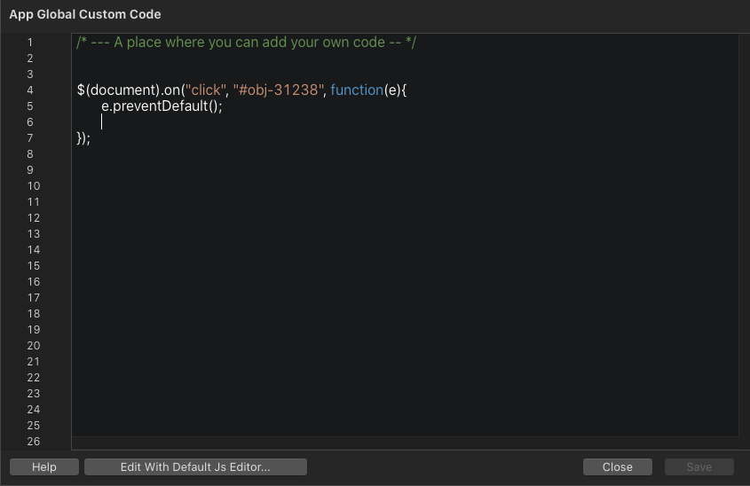Click line number 7 in the gutter
The height and width of the screenshot is (486, 750).
pyautogui.click(x=30, y=138)
